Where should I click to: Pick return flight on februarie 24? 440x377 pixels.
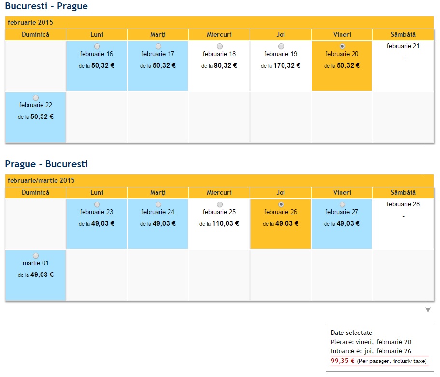click(x=158, y=204)
